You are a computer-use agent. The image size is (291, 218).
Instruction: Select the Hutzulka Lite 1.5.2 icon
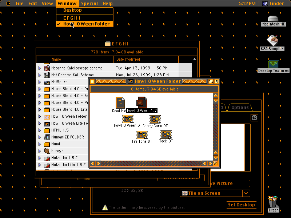point(47,165)
